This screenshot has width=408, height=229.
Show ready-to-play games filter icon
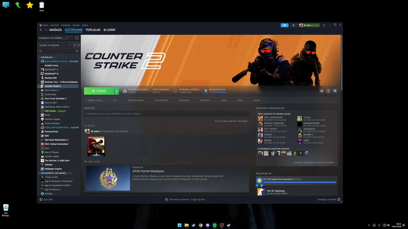pos(78,45)
